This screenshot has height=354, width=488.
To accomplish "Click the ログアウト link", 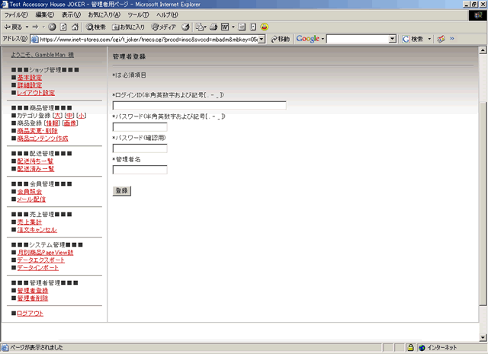I will coord(30,313).
